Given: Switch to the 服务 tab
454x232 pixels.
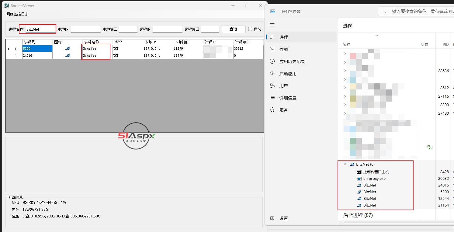Looking at the screenshot, I should 302,110.
